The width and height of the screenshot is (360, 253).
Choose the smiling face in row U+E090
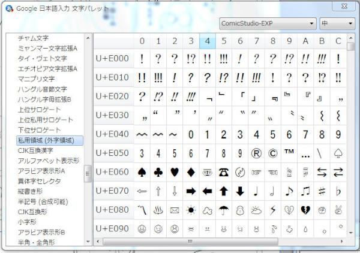(142, 229)
